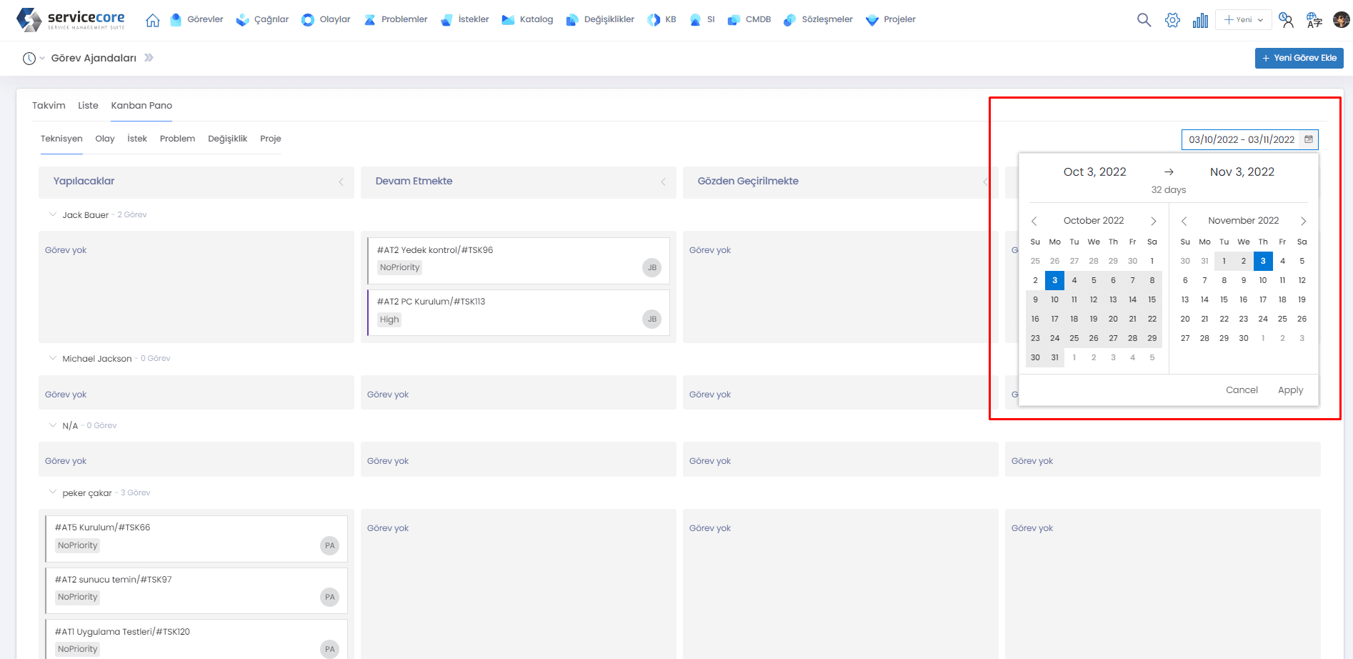The width and height of the screenshot is (1353, 659).
Task: Click PA avatar on #AT5 Kurulum card
Action: 329,545
